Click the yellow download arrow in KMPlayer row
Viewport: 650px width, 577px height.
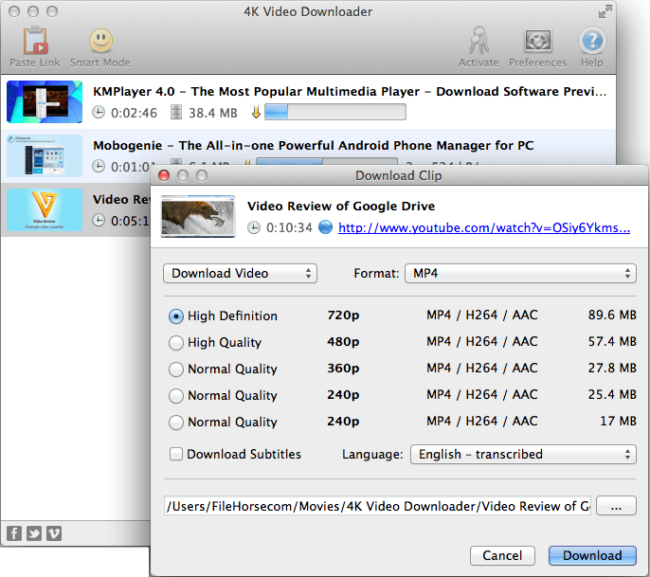coord(256,112)
